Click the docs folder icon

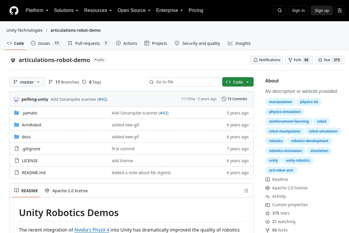pyautogui.click(x=17, y=137)
